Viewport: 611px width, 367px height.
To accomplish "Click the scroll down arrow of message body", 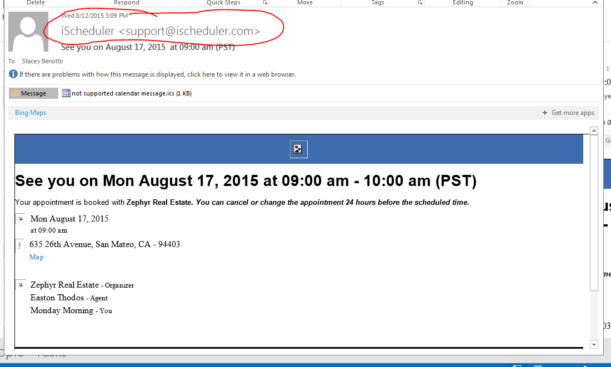I will [594, 344].
